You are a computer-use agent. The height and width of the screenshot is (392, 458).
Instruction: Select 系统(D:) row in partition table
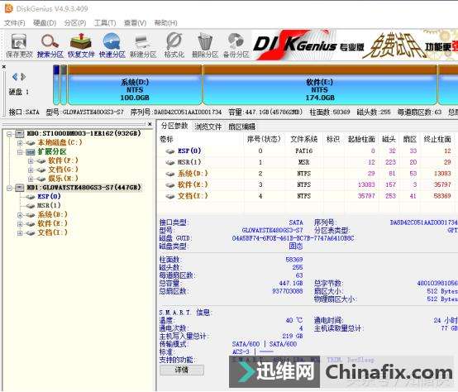click(x=308, y=174)
